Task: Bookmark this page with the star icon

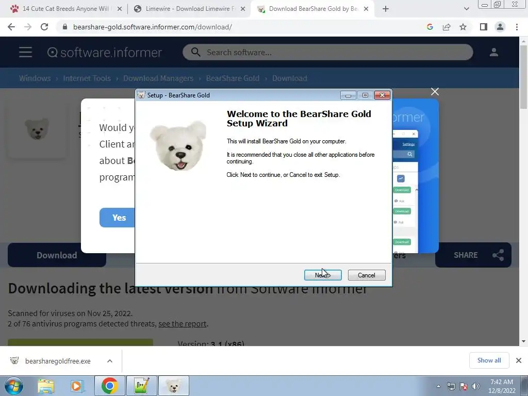Action: tap(463, 27)
